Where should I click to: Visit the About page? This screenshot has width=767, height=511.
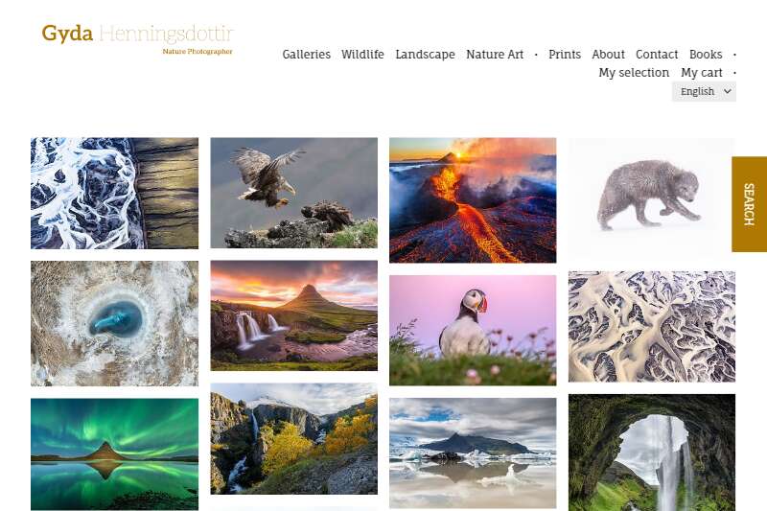[608, 55]
